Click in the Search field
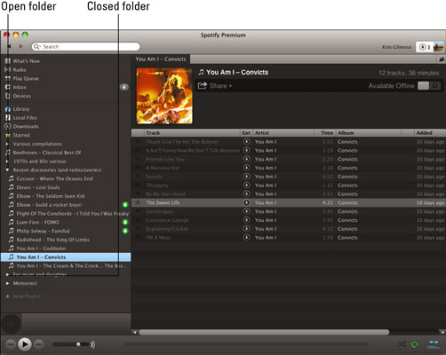 (86, 46)
